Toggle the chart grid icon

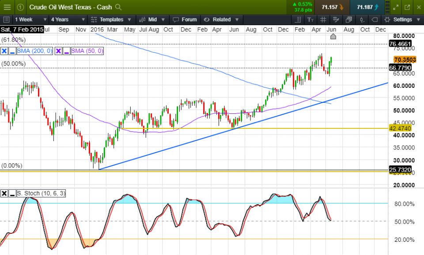tap(323, 19)
